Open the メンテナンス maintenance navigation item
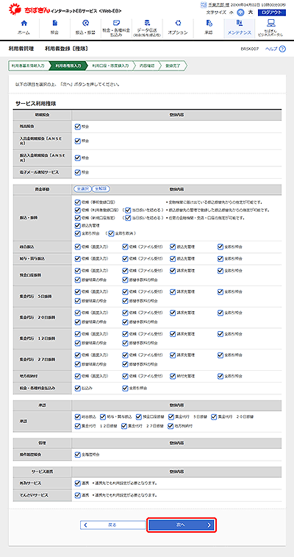 [x=240, y=29]
